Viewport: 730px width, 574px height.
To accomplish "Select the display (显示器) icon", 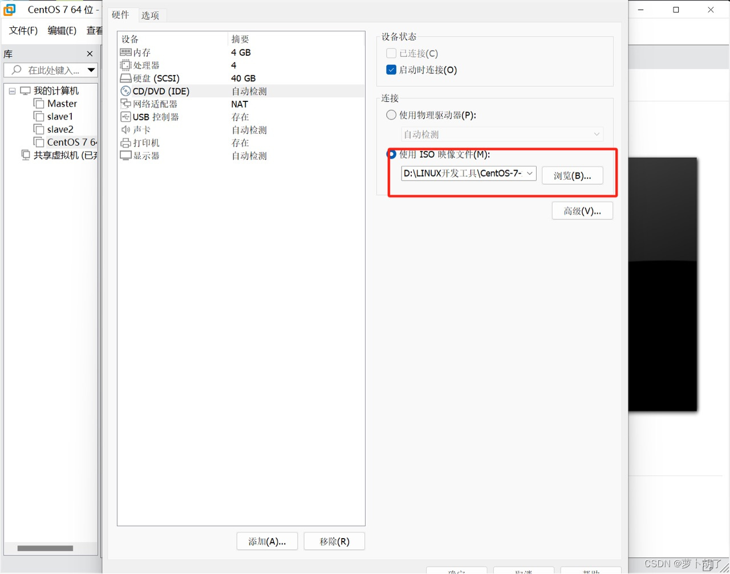I will coord(125,155).
